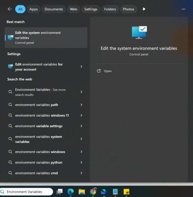
Task: Click search icon beside environment variables python
Action: coord(10,162)
